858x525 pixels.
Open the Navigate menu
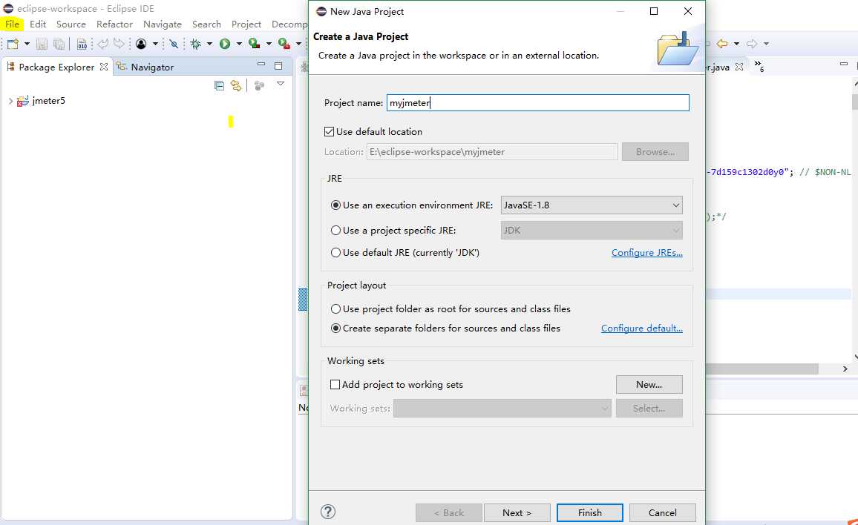[x=163, y=24]
